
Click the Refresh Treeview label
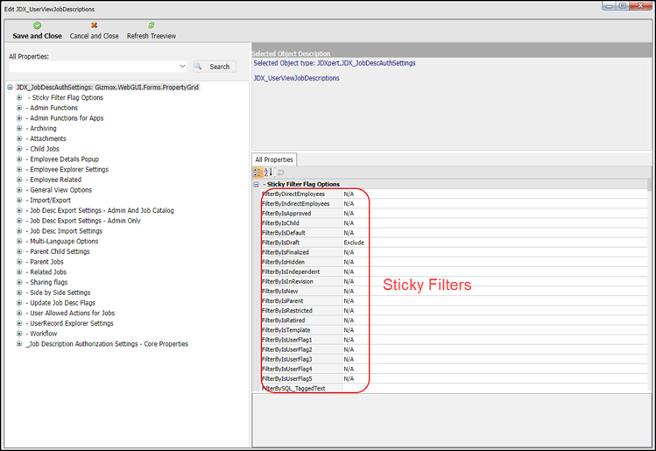pos(152,36)
